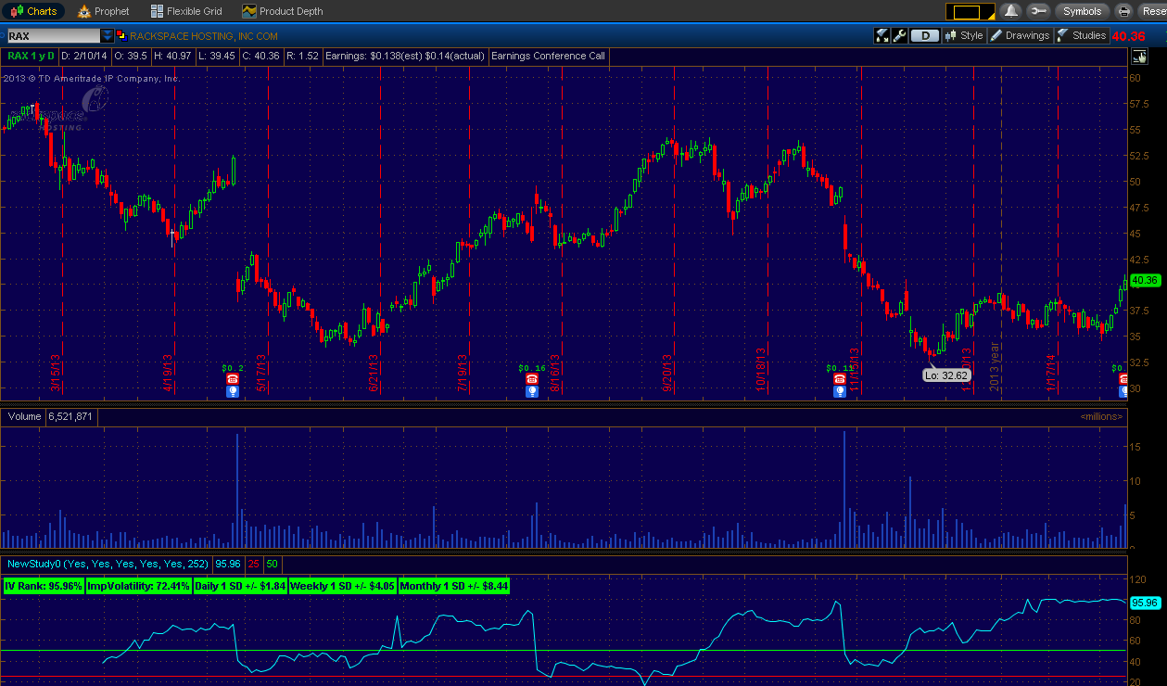The height and width of the screenshot is (686, 1167).
Task: Switch to the Prophet tab
Action: tap(103, 11)
